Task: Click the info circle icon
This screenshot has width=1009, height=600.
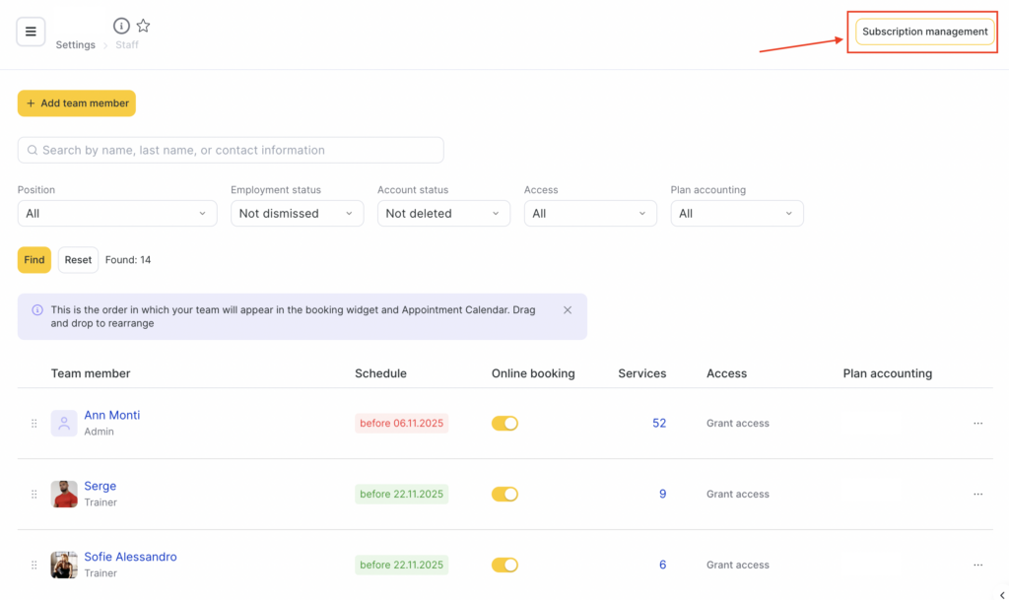Action: [x=121, y=26]
